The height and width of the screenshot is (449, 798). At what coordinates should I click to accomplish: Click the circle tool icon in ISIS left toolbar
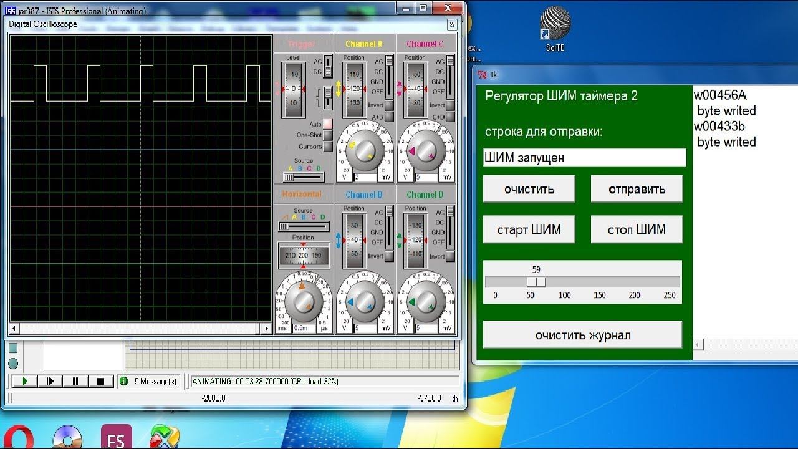(13, 364)
